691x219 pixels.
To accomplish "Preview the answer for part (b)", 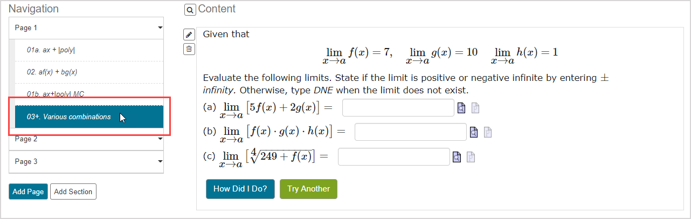I will pyautogui.click(x=474, y=132).
